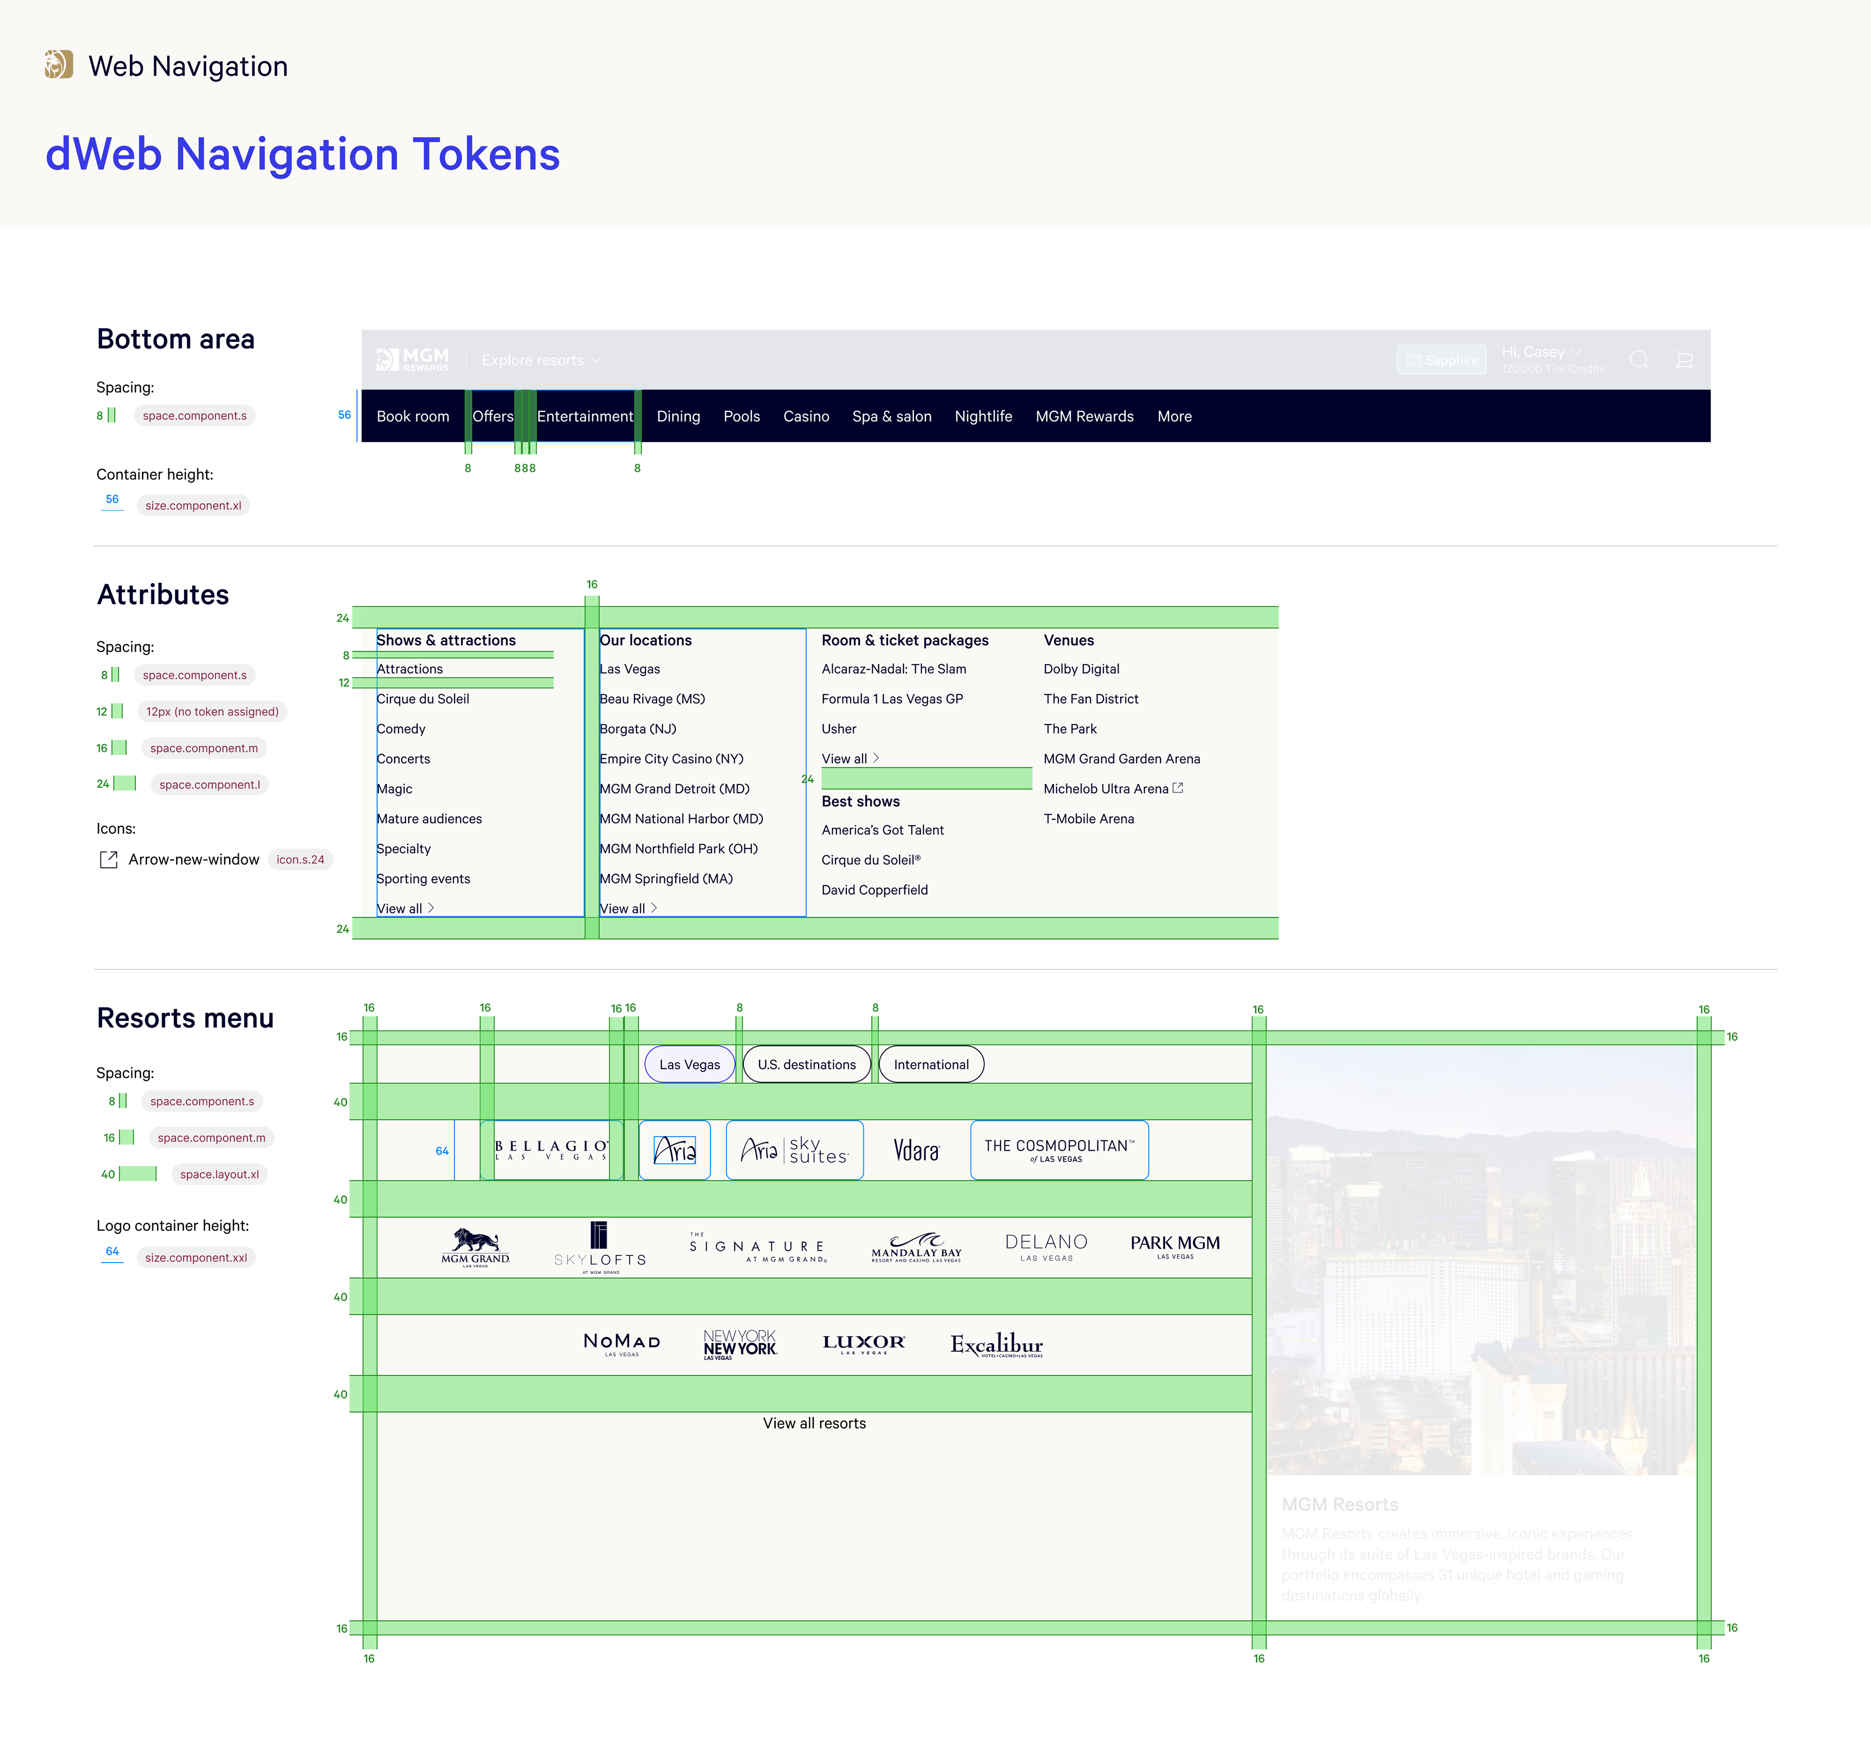1871x1759 pixels.
Task: Open T-Mobile Arena link
Action: (x=1089, y=819)
